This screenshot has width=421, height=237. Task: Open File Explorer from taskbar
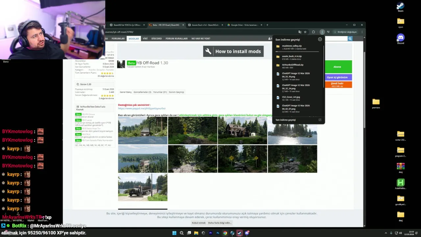point(196,233)
